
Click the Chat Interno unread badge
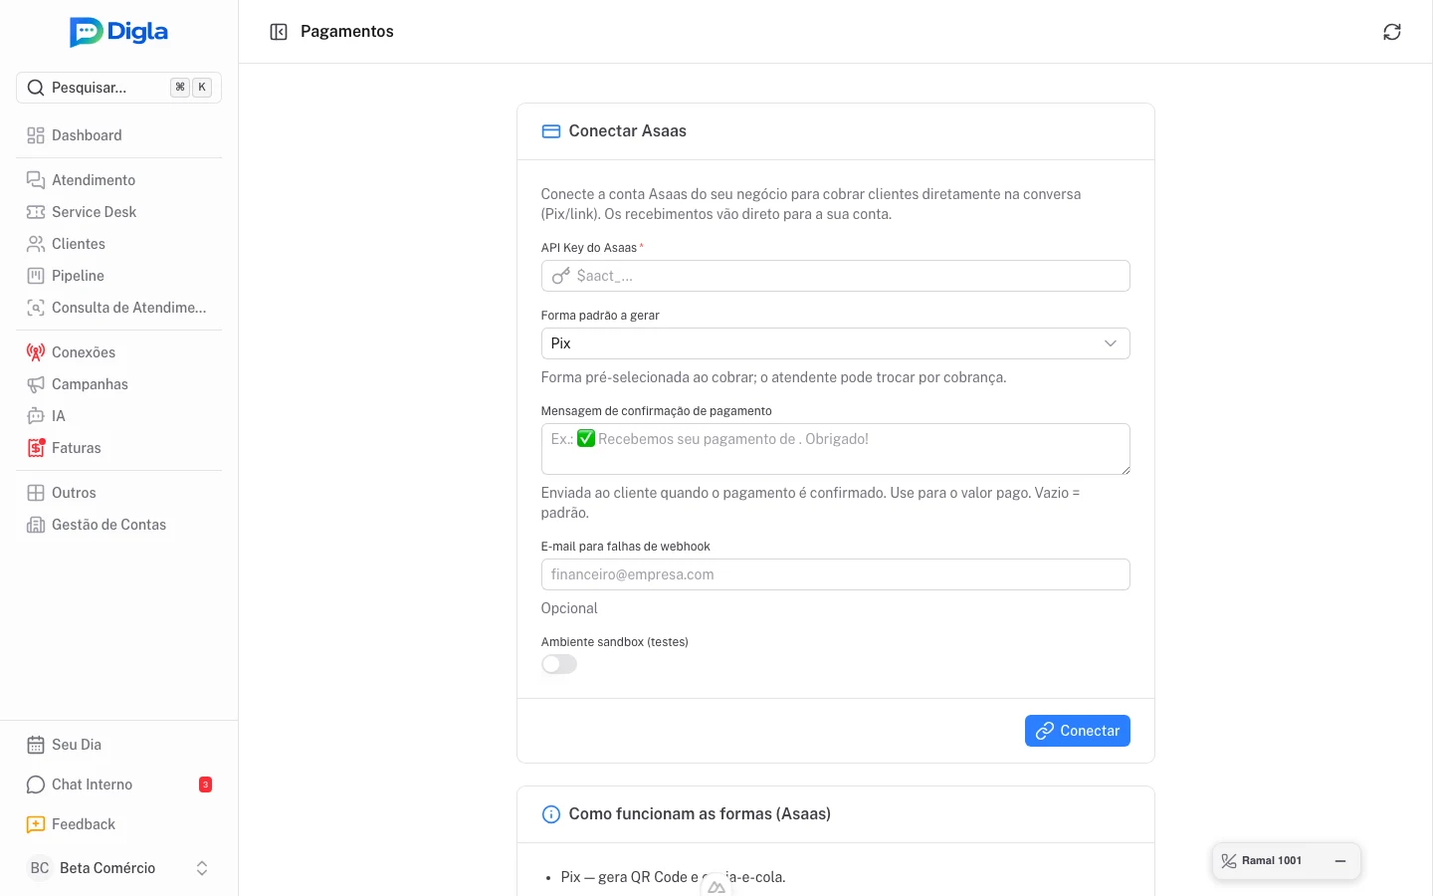(205, 784)
